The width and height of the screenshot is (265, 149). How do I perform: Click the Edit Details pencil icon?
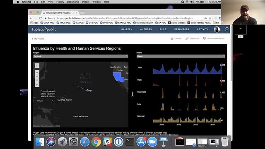[x=187, y=38]
